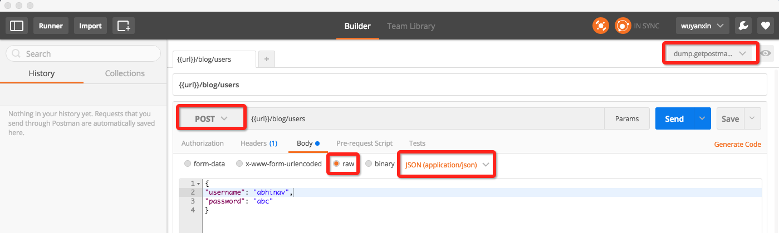Open the History sidebar tab

(x=42, y=73)
